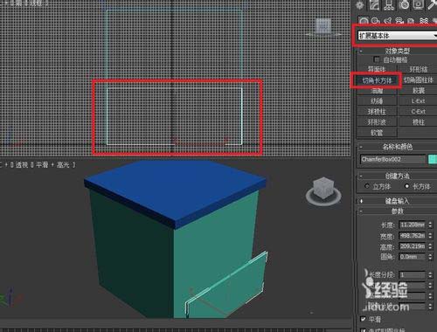Collapse the 对象类型 rollout
Image resolution: width=437 pixels, height=332 pixels.
pyautogui.click(x=397, y=52)
